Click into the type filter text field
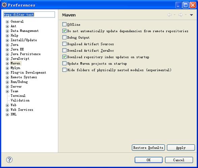Image resolution: width=198 pixels, height=168 pixels. [x=29, y=14]
